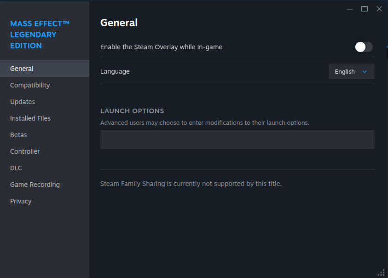Click the Steam Family Sharing notice text
Viewport: 388px width, 278px height.
coord(191,184)
